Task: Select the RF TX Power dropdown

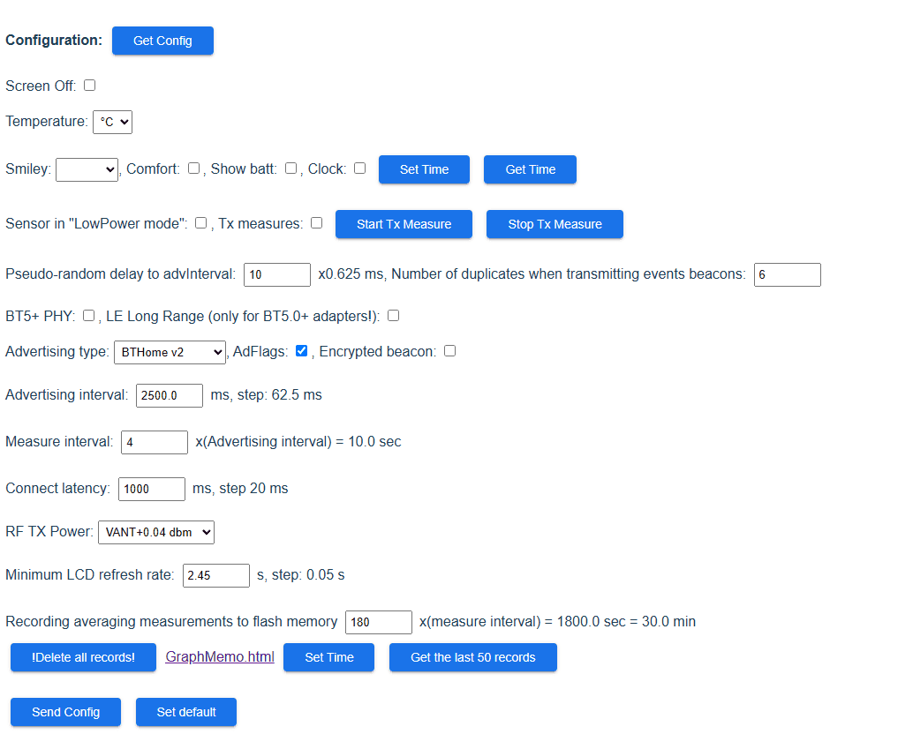Action: (156, 532)
